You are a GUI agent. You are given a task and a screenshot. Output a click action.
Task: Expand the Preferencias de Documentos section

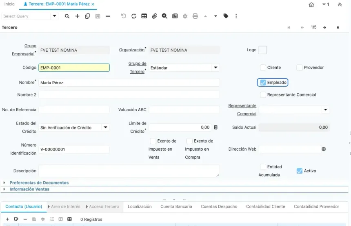click(x=39, y=183)
